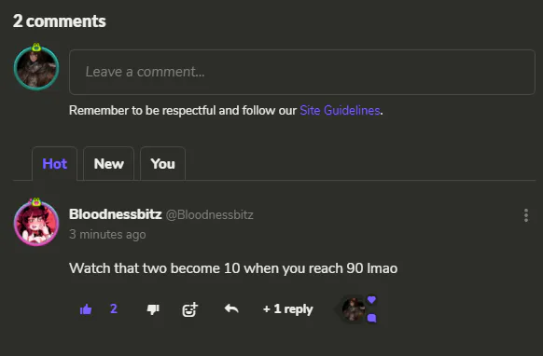Screen dimensions: 543x356
Task: Click the small creator avatar beside replies
Action: [x=354, y=309]
